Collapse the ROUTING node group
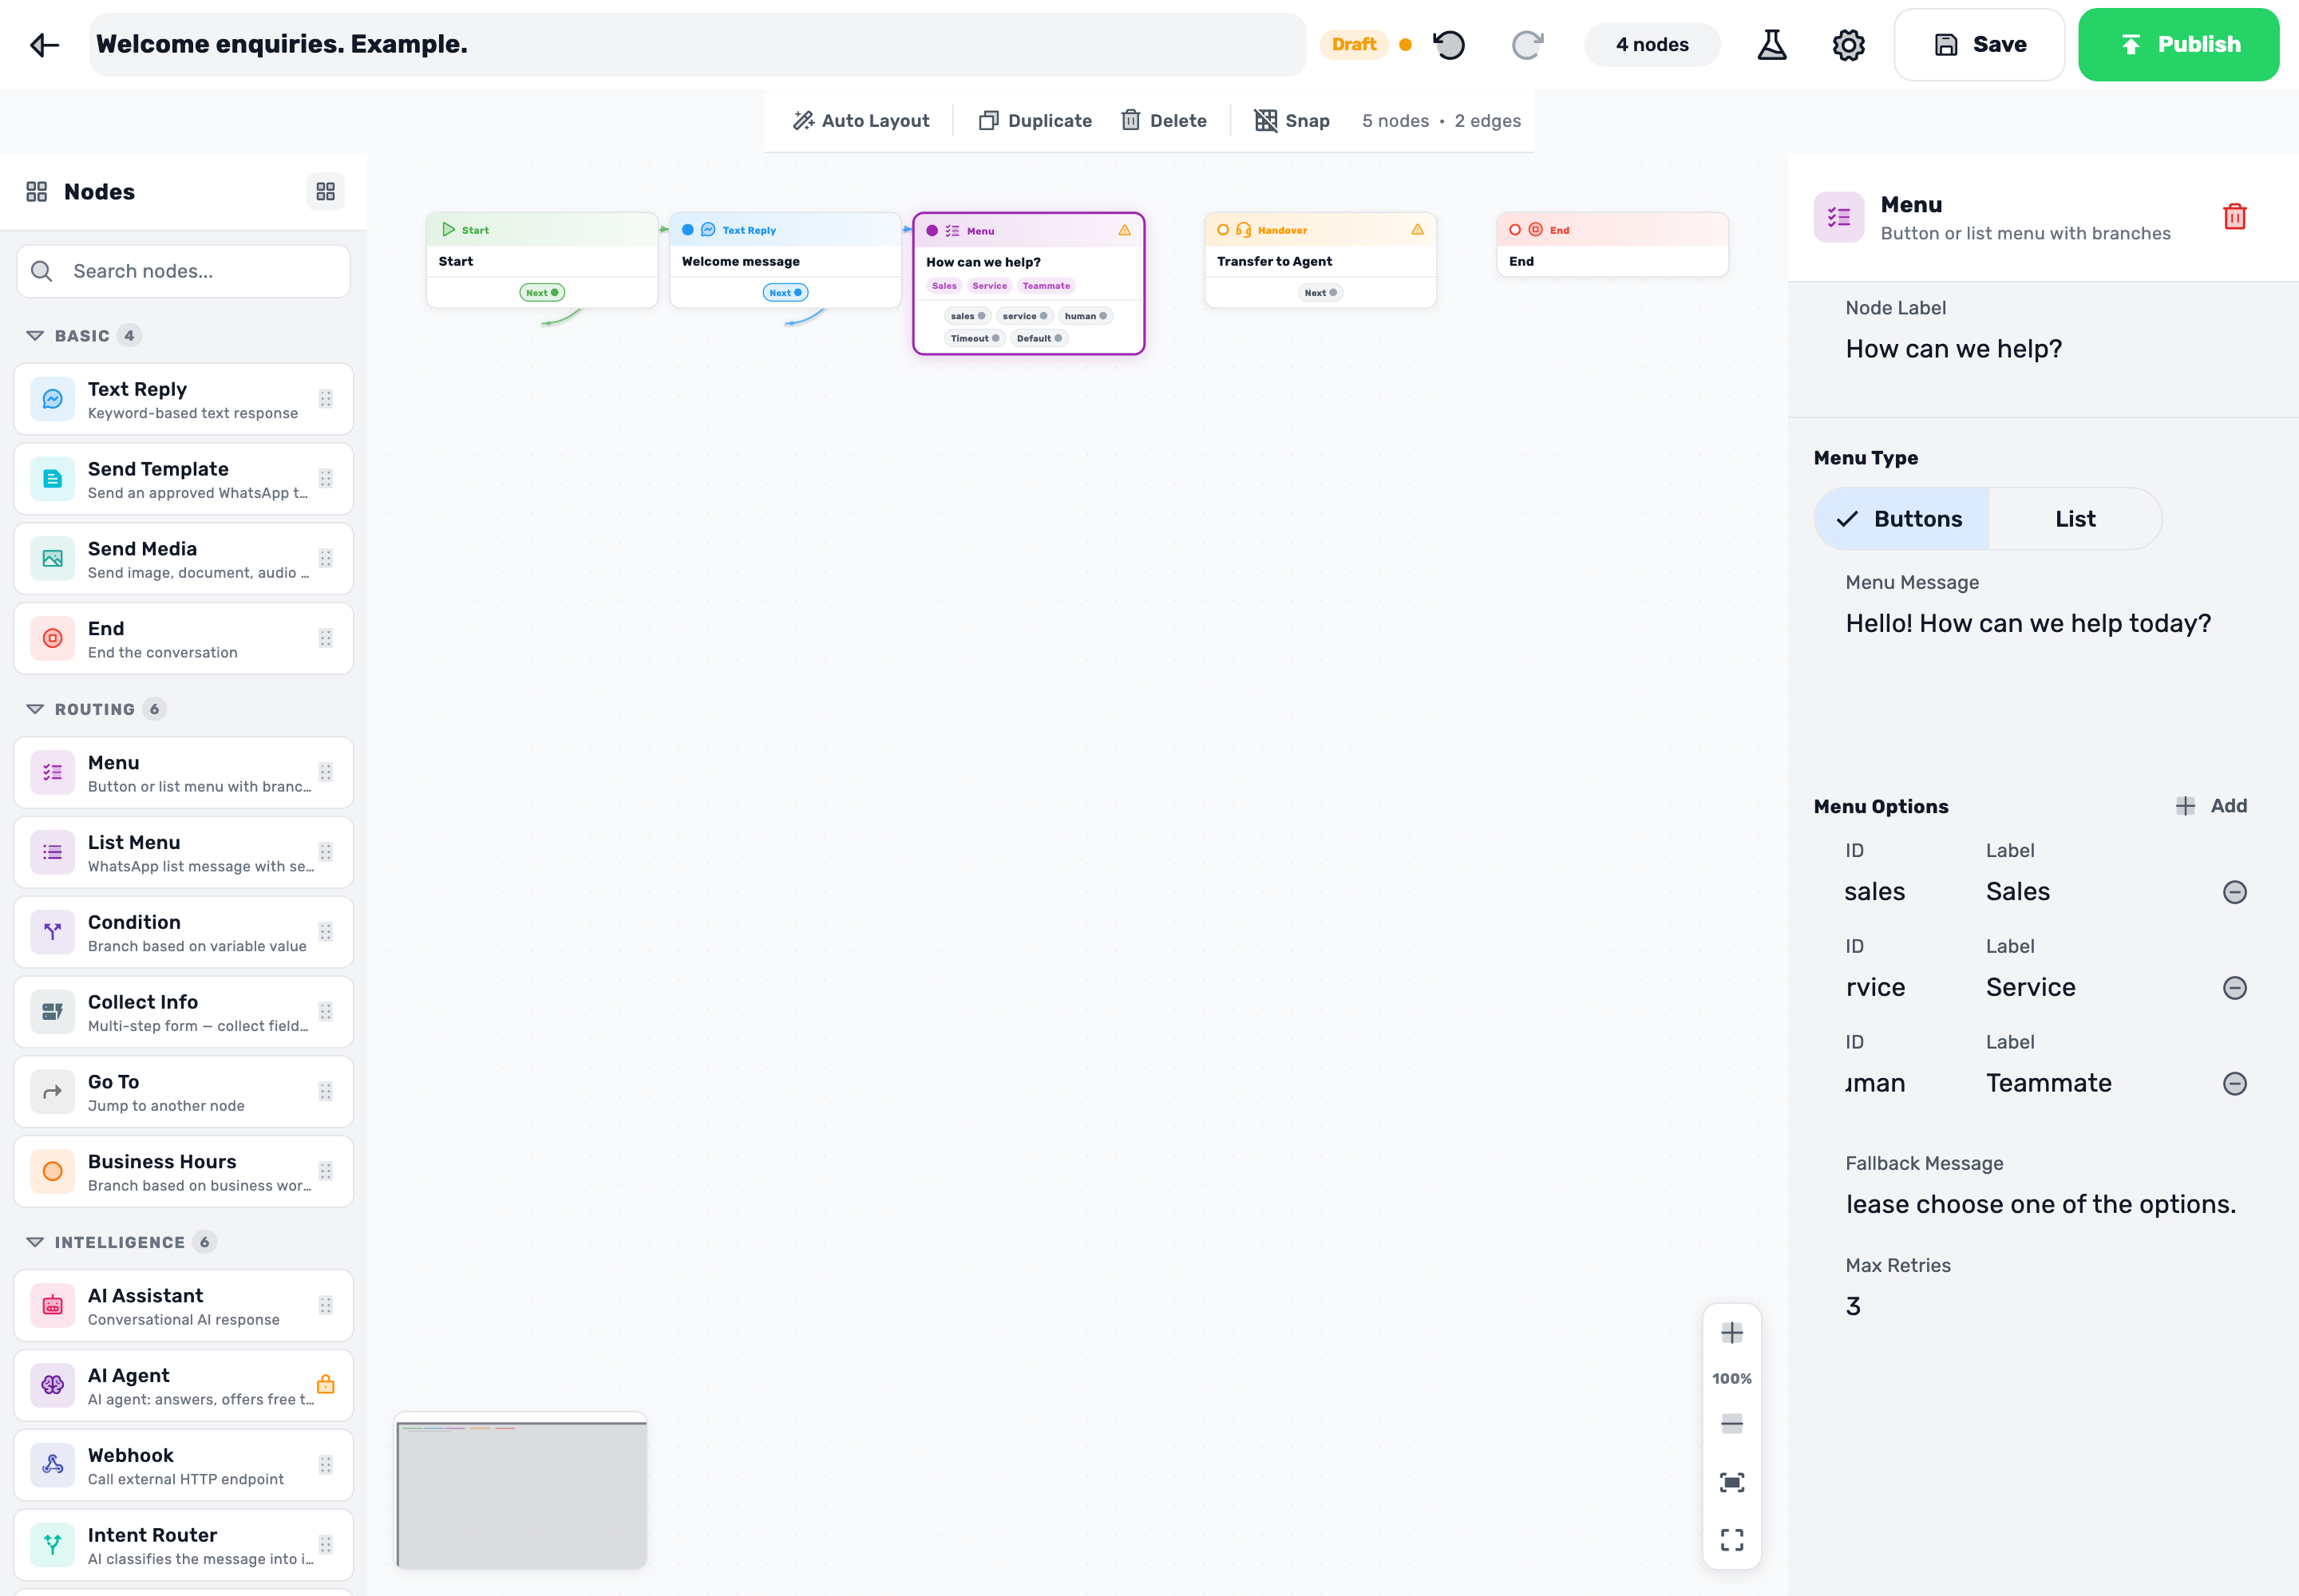The height and width of the screenshot is (1596, 2299). (x=35, y=709)
